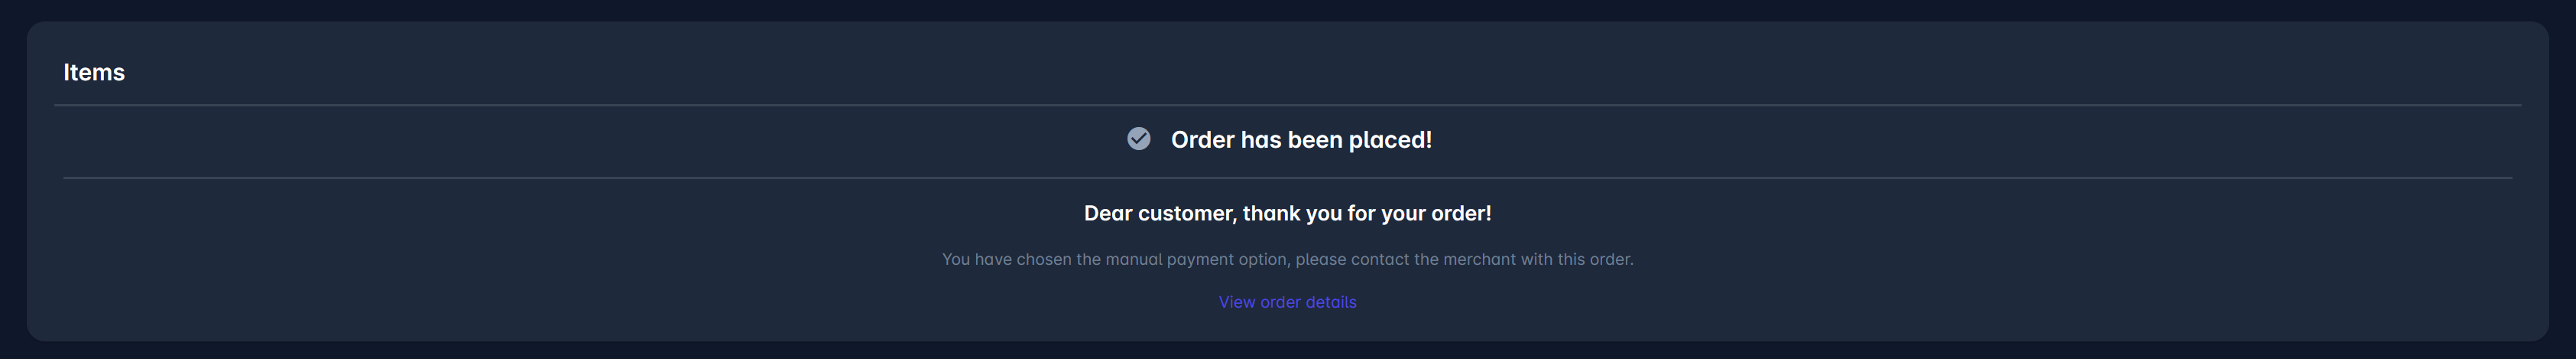Click the order placed checkmark icon

(x=1138, y=139)
